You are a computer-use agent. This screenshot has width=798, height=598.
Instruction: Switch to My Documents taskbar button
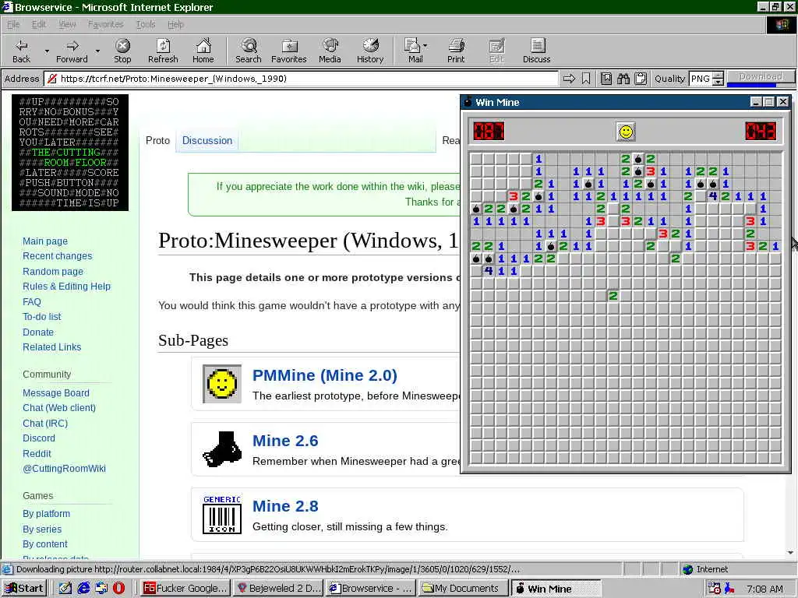[462, 589]
